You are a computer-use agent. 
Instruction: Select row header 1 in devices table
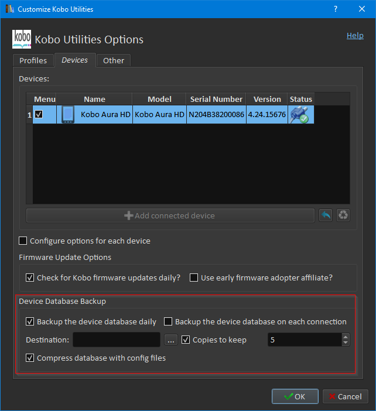point(29,115)
